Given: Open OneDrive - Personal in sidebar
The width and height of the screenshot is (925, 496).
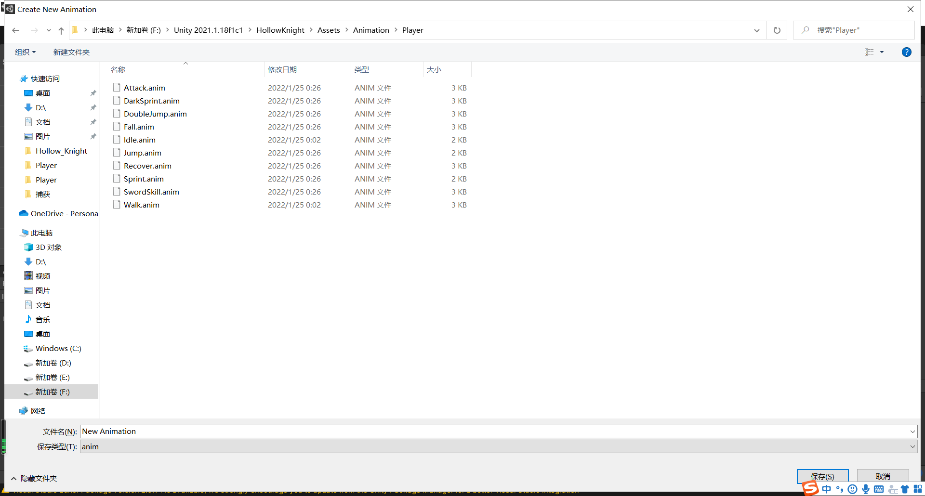Looking at the screenshot, I should point(64,213).
